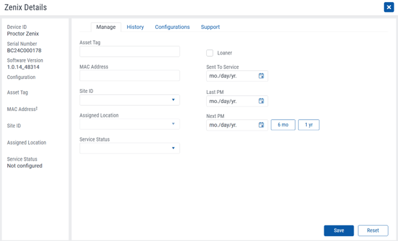Expand the Service Status dropdown
This screenshot has width=398, height=241.
click(130, 148)
